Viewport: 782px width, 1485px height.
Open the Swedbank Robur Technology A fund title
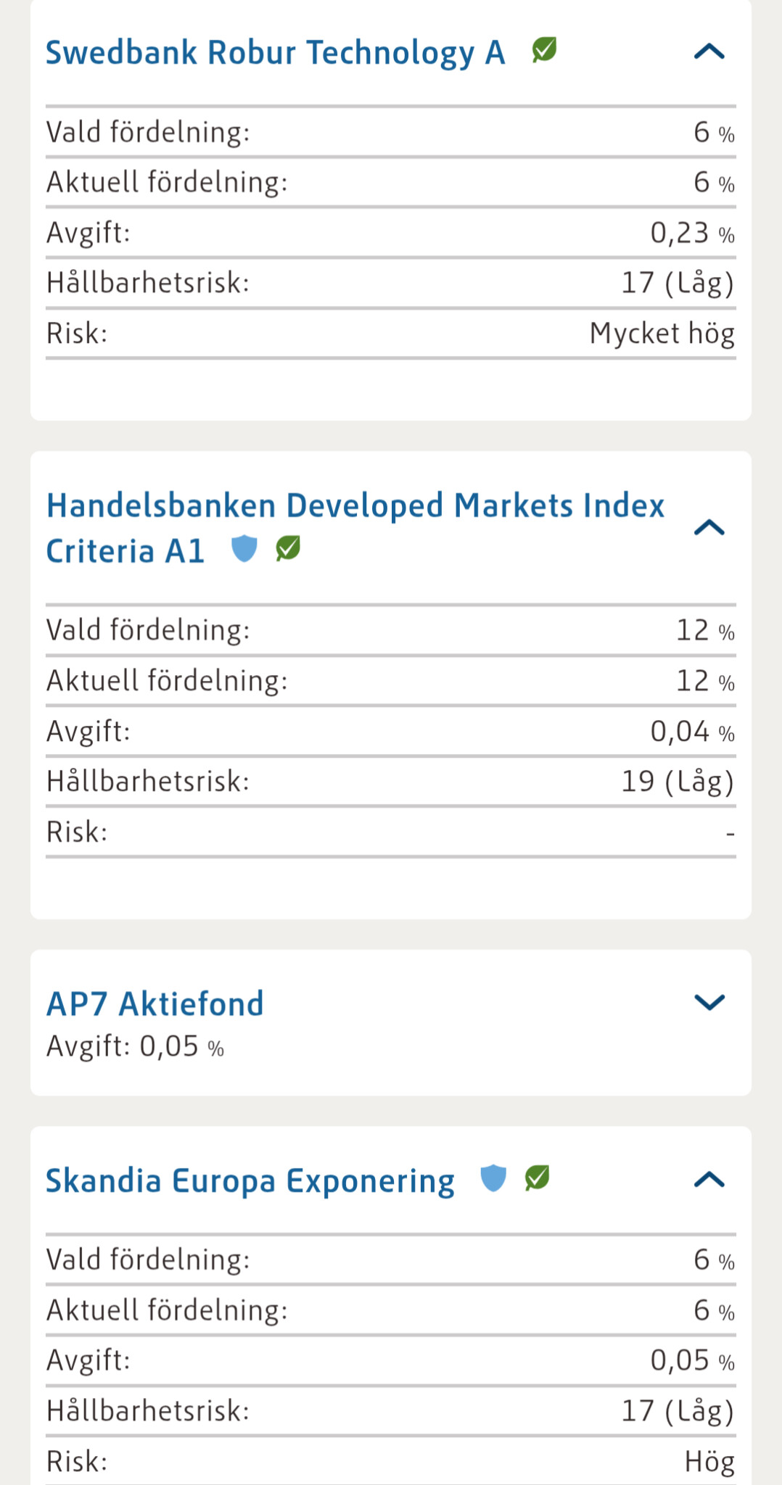275,53
